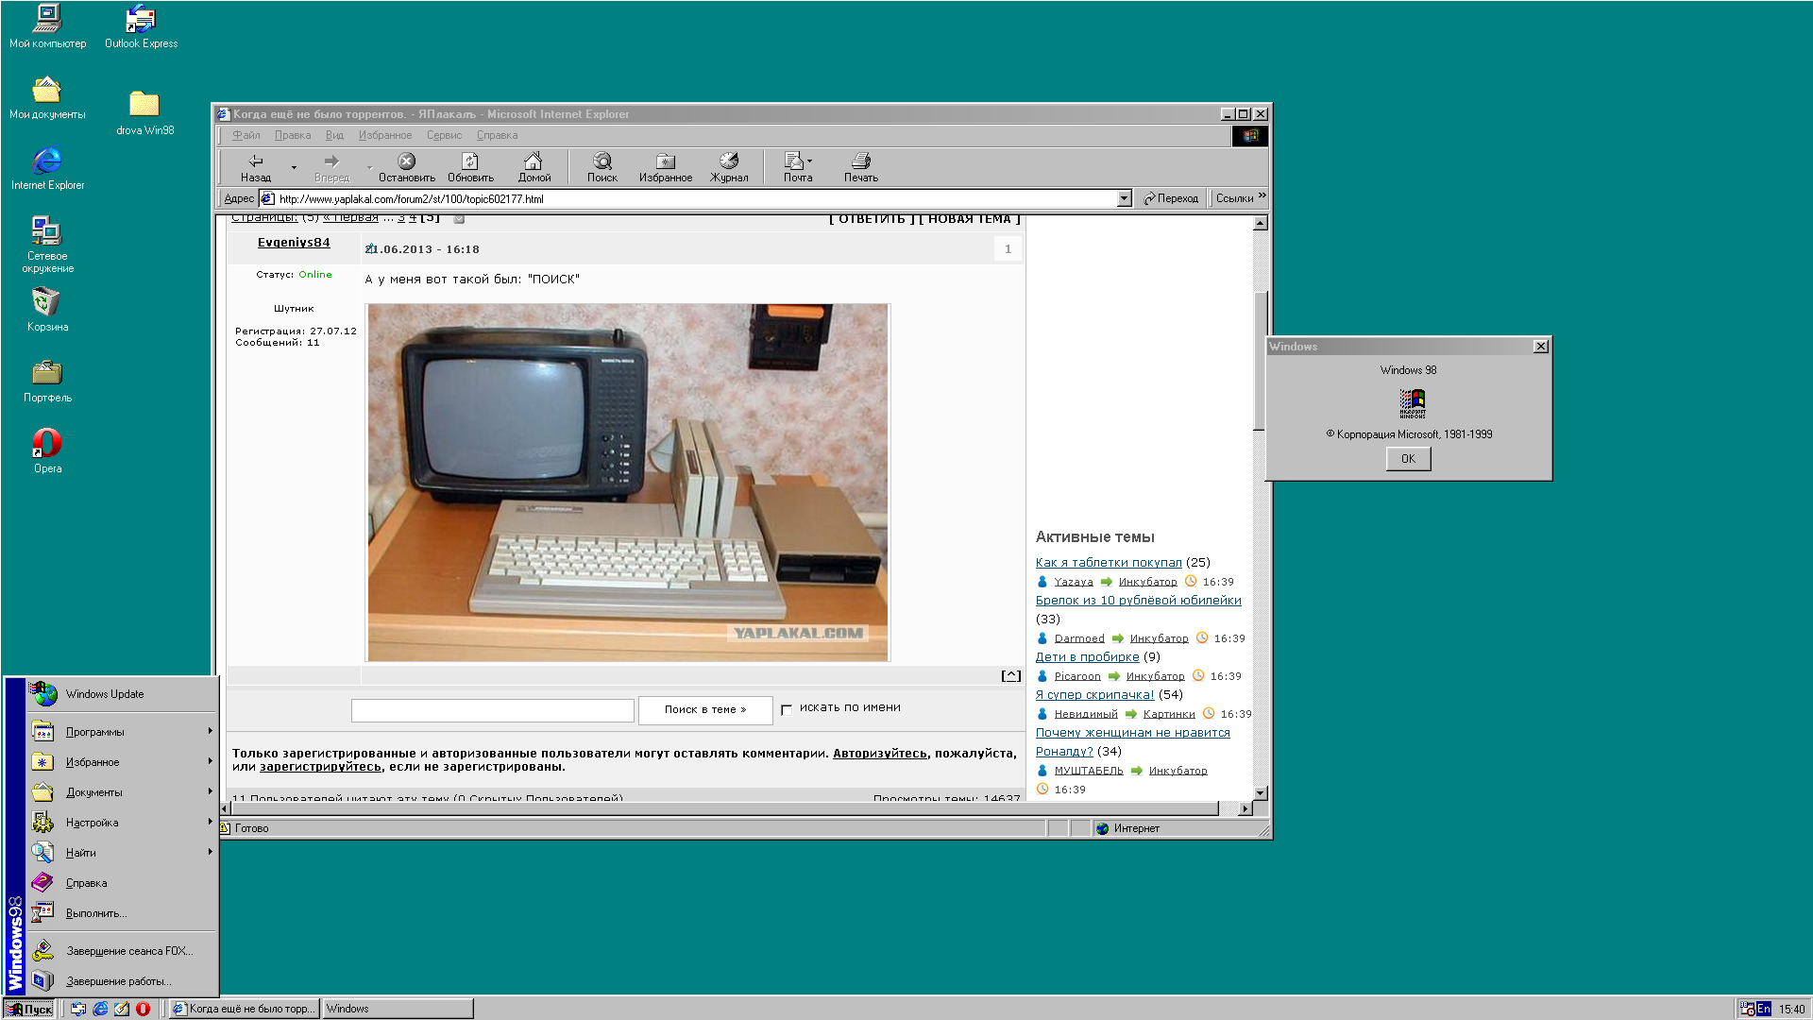Click the 'Поиск в теме »' button
The height and width of the screenshot is (1020, 1813).
pyautogui.click(x=705, y=710)
